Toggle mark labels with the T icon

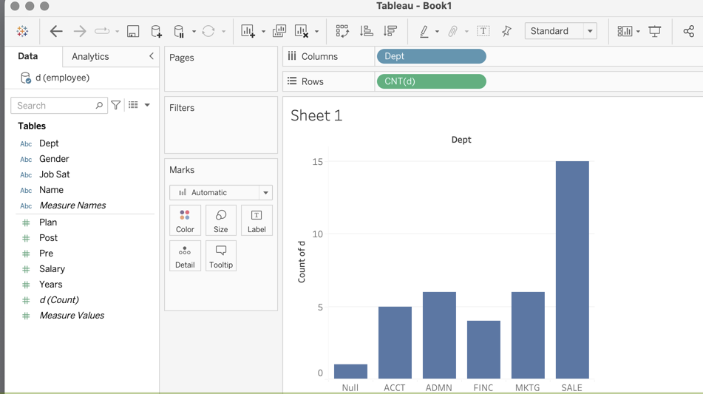coord(483,31)
